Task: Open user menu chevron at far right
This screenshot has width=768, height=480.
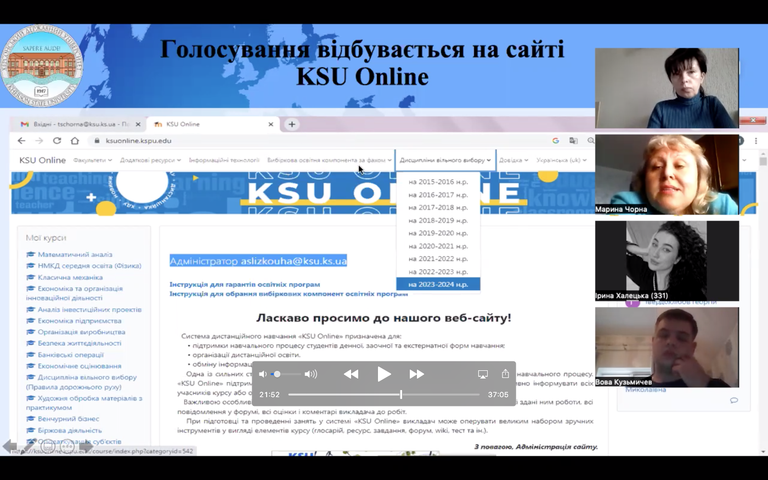Action: 744,160
